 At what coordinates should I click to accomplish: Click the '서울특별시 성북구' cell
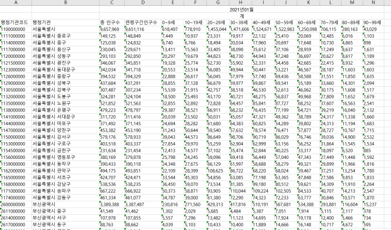tap(65, 83)
